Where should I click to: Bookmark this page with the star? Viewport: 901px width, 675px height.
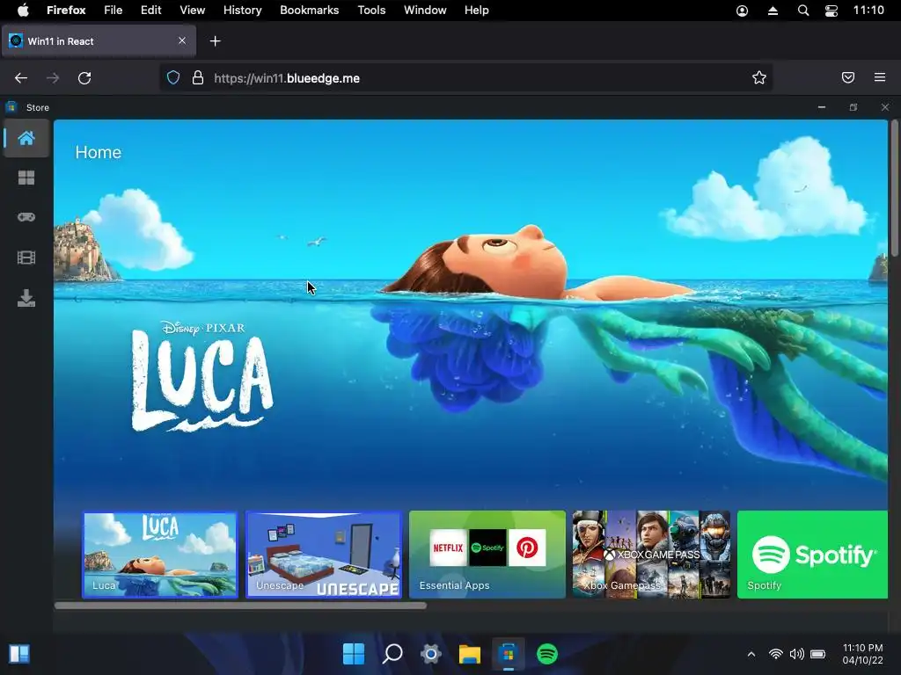pos(759,77)
